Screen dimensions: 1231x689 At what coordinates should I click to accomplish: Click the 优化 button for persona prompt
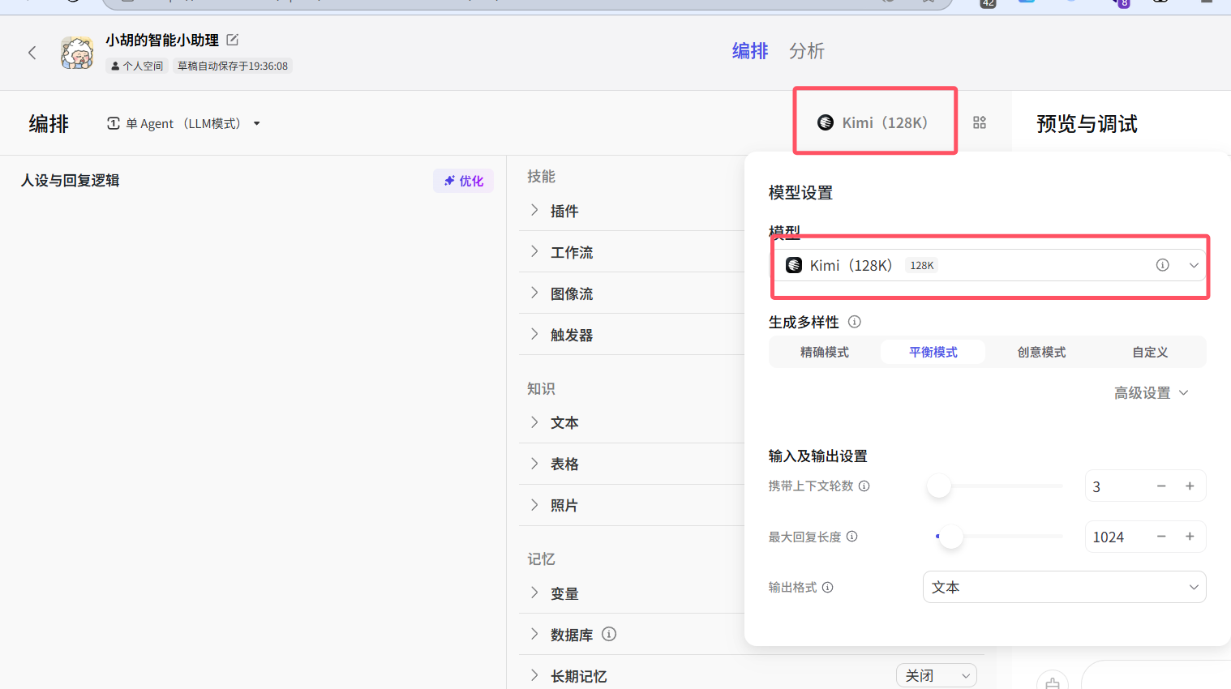pos(463,181)
